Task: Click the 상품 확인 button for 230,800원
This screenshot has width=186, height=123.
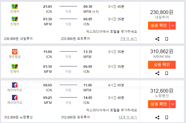Action: coord(159,26)
